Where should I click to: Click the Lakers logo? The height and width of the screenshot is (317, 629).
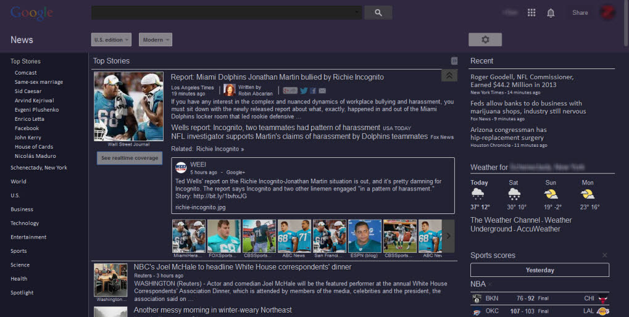[603, 311]
